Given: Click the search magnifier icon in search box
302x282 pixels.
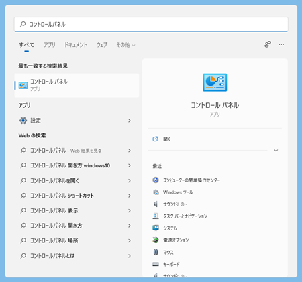Looking at the screenshot, I should coord(23,24).
